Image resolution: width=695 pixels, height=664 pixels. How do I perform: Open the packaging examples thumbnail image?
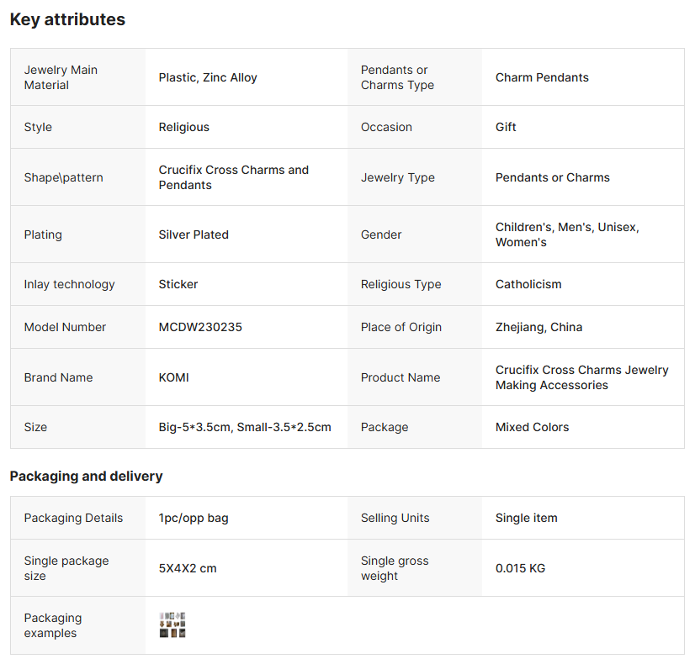point(172,624)
